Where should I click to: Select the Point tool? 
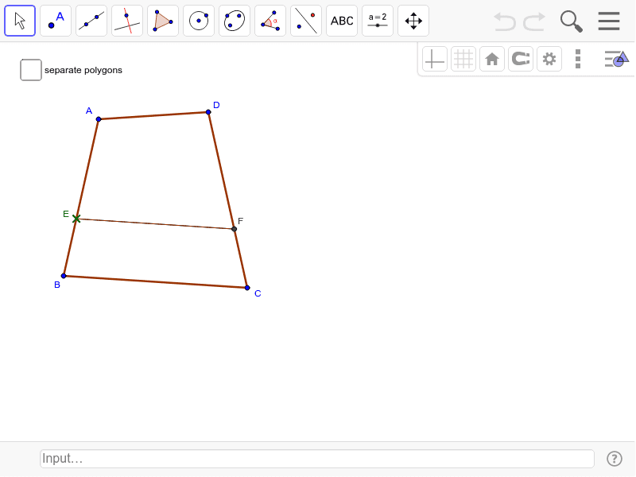[56, 21]
